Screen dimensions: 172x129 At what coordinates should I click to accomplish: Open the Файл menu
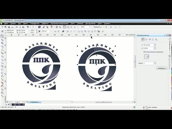(x=6, y=24)
